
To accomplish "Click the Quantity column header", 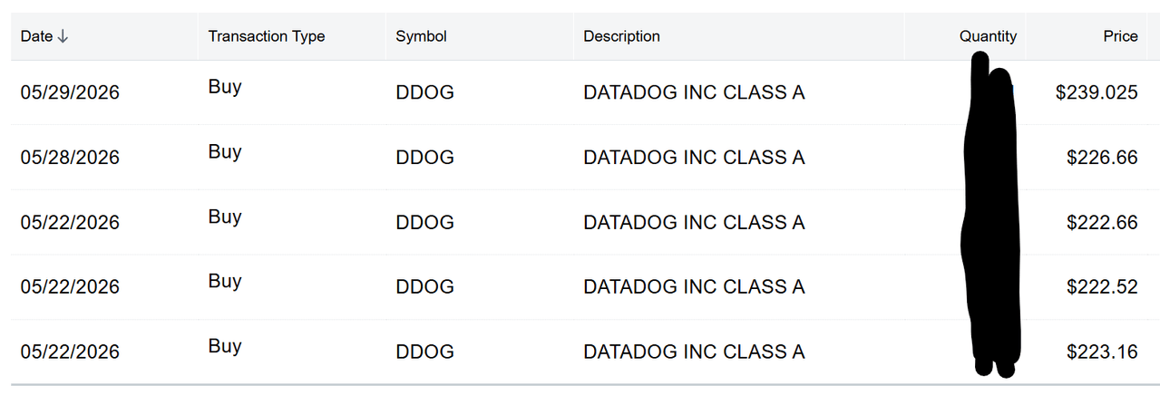I will [988, 36].
